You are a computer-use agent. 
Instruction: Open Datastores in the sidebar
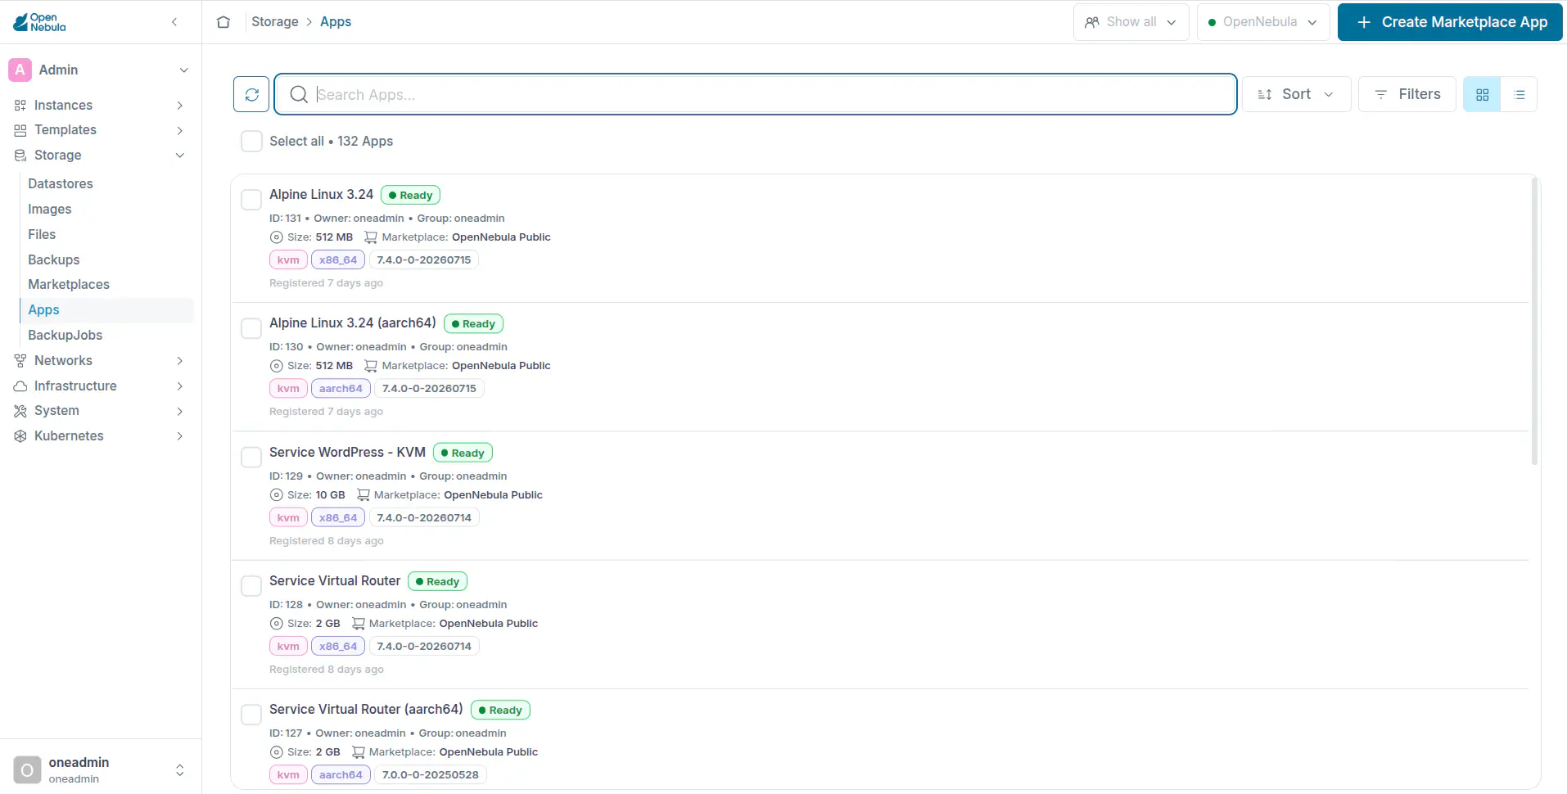pyautogui.click(x=61, y=184)
